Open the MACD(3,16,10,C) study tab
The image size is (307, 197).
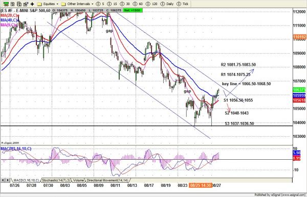pos(26,180)
